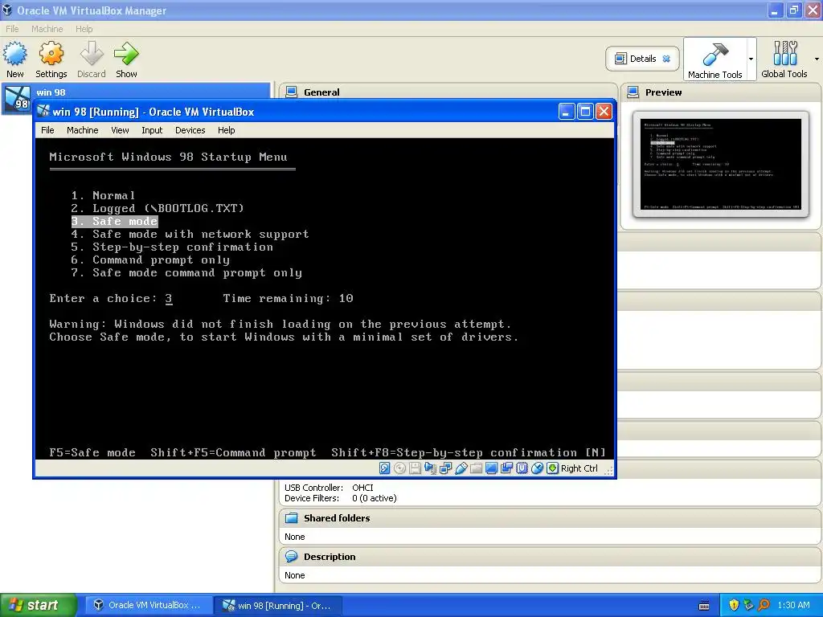This screenshot has height=617, width=823.
Task: Click the Enter a choice input value
Action: tap(169, 299)
